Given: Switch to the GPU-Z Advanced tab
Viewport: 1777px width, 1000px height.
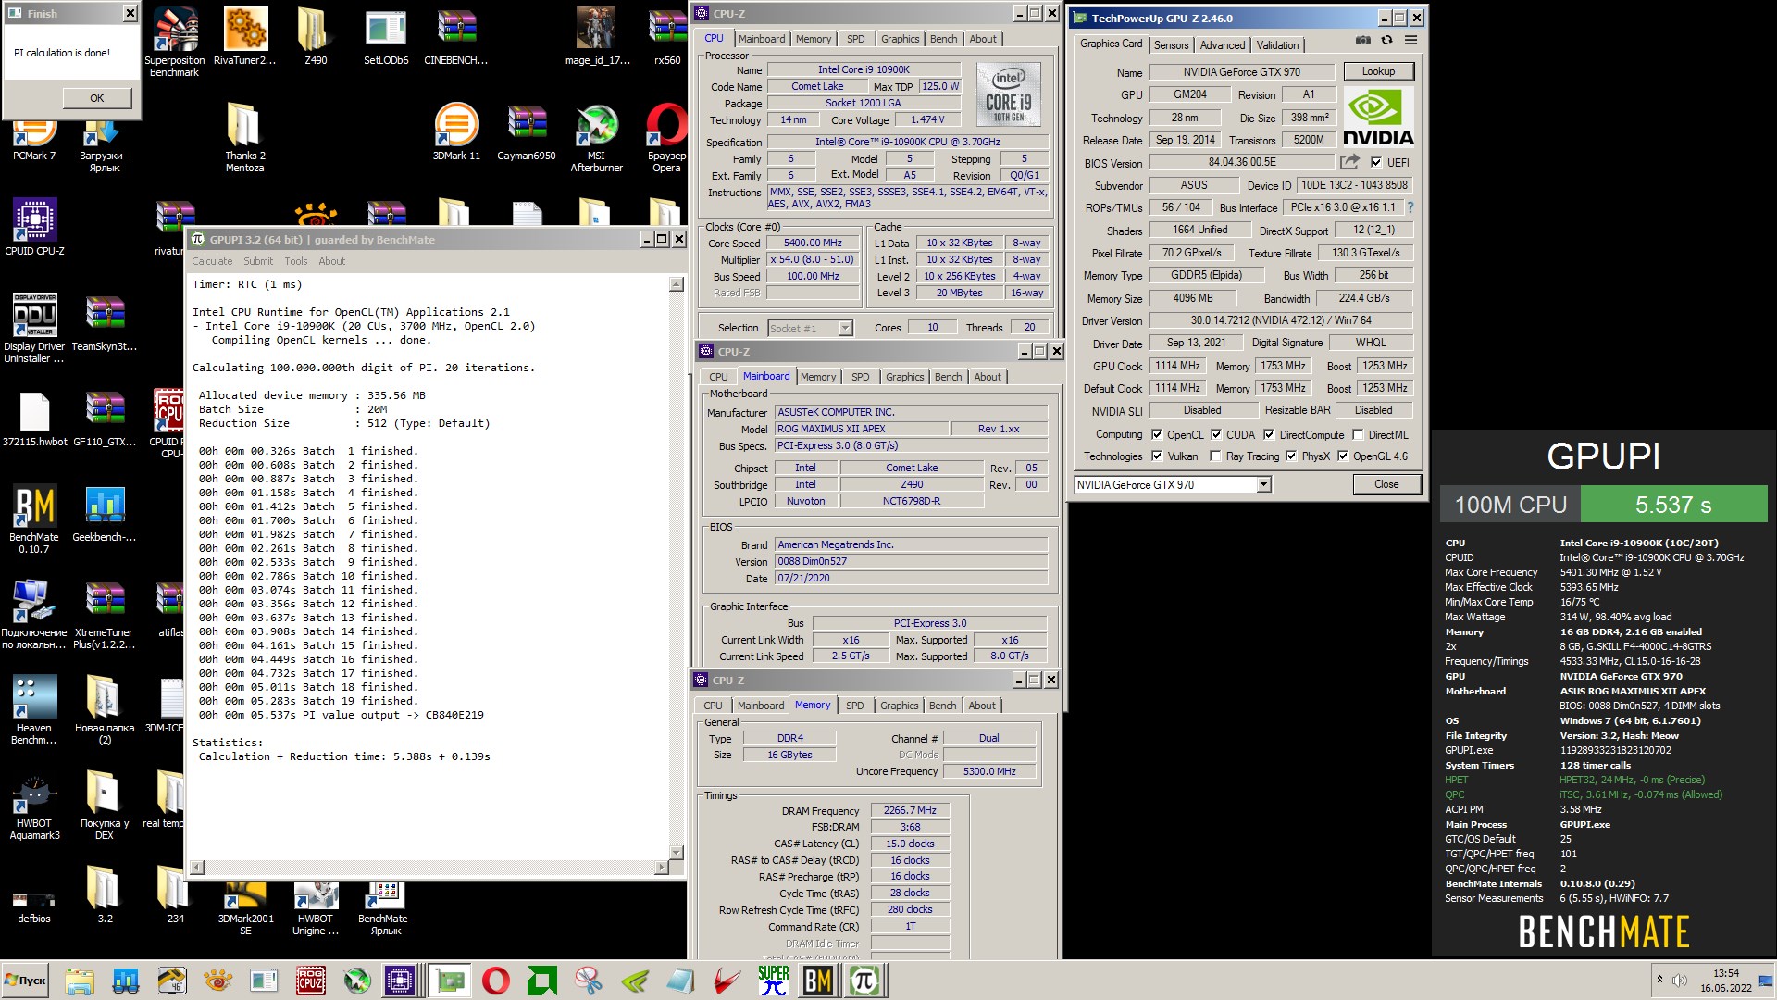Looking at the screenshot, I should tap(1222, 45).
